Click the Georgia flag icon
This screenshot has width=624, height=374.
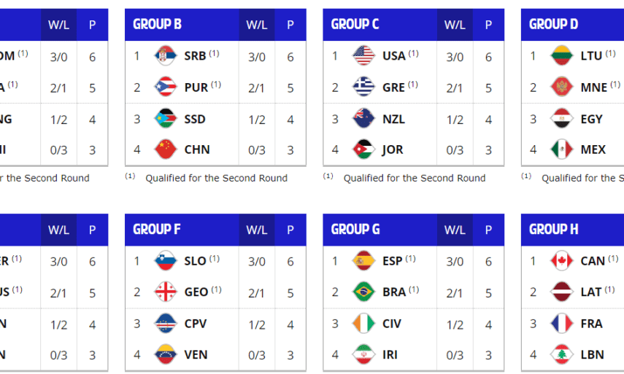tap(166, 292)
